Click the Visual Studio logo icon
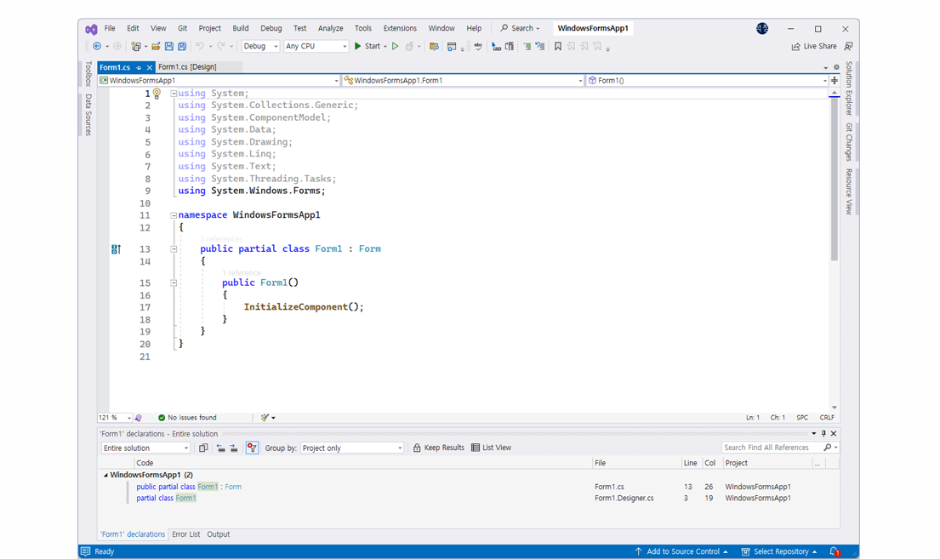The width and height of the screenshot is (940, 559). 91,29
